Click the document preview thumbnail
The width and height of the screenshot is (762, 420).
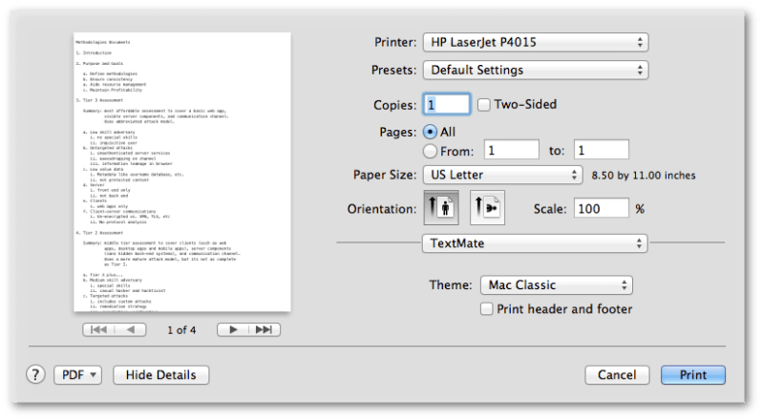pyautogui.click(x=182, y=172)
